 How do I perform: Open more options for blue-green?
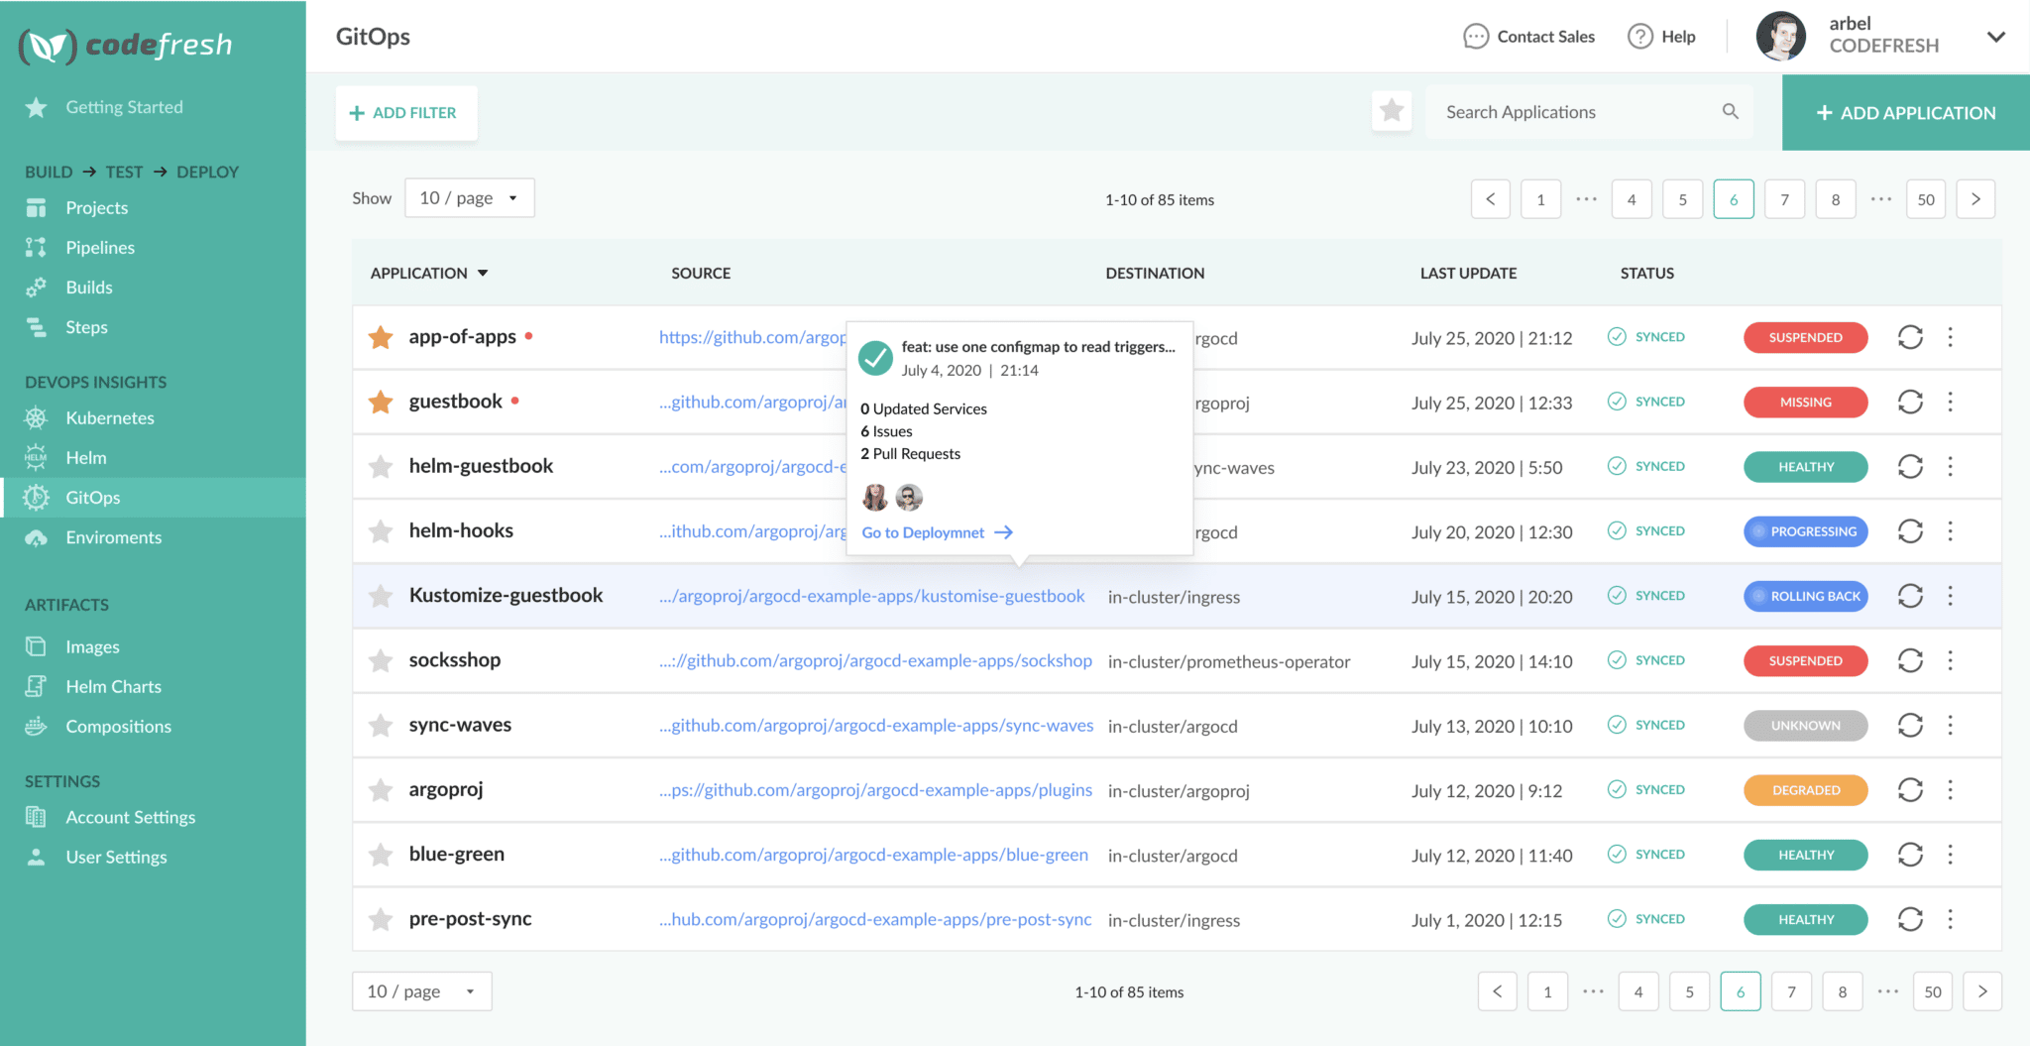1950,855
